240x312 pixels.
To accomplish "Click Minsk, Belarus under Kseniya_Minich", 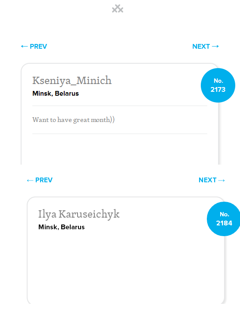I will tap(56, 94).
